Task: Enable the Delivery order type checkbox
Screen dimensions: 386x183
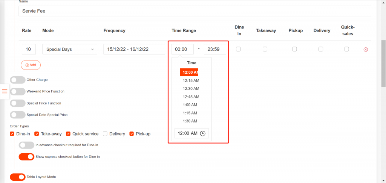Action: click(x=105, y=134)
